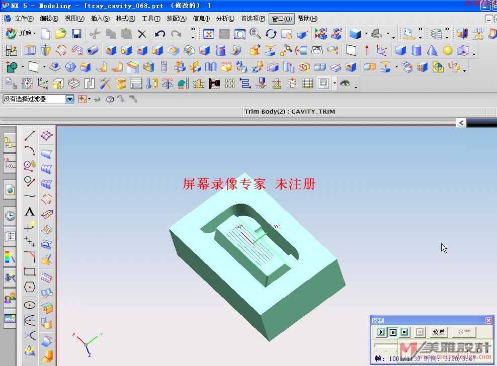Pause the recording in control panel
Screen dimensions: 497x366
[393, 332]
